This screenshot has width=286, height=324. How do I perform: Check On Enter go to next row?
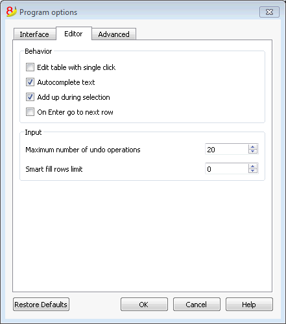(x=30, y=112)
